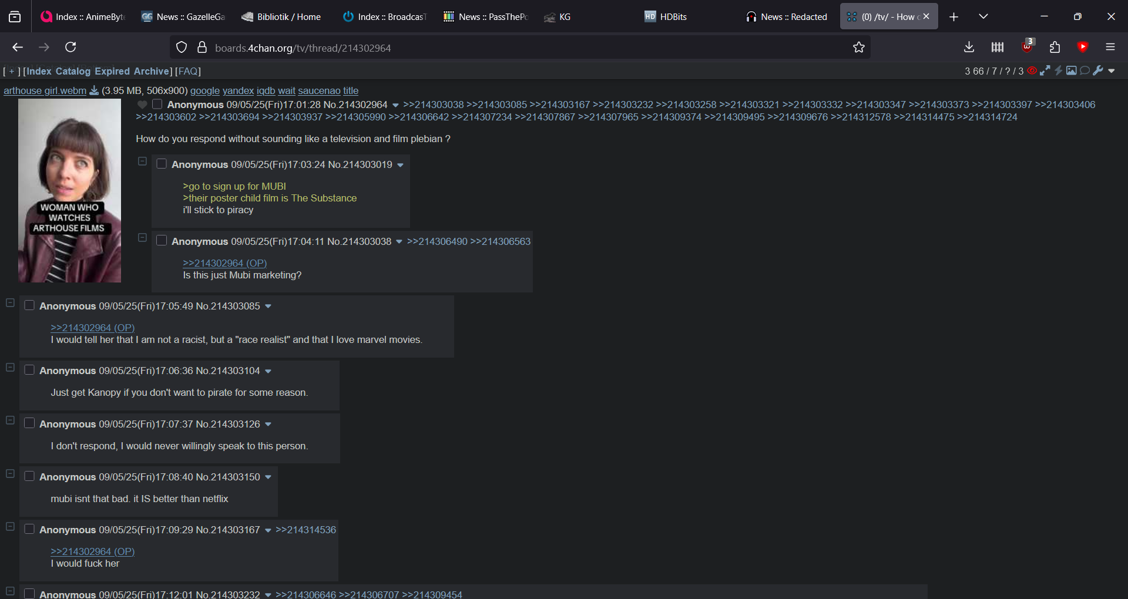The height and width of the screenshot is (599, 1128).
Task: Click the header dropdown arrow after wrench
Action: point(1112,71)
